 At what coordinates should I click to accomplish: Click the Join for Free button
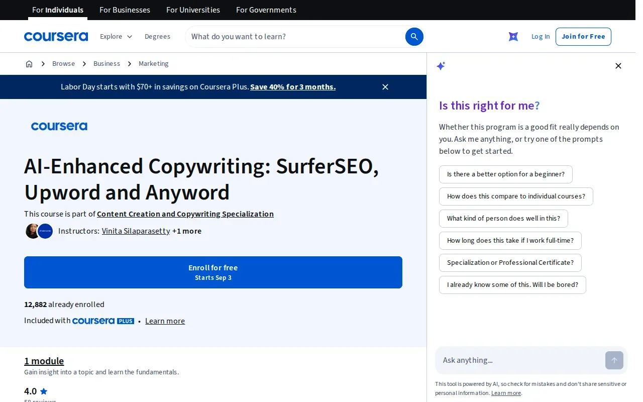click(583, 37)
